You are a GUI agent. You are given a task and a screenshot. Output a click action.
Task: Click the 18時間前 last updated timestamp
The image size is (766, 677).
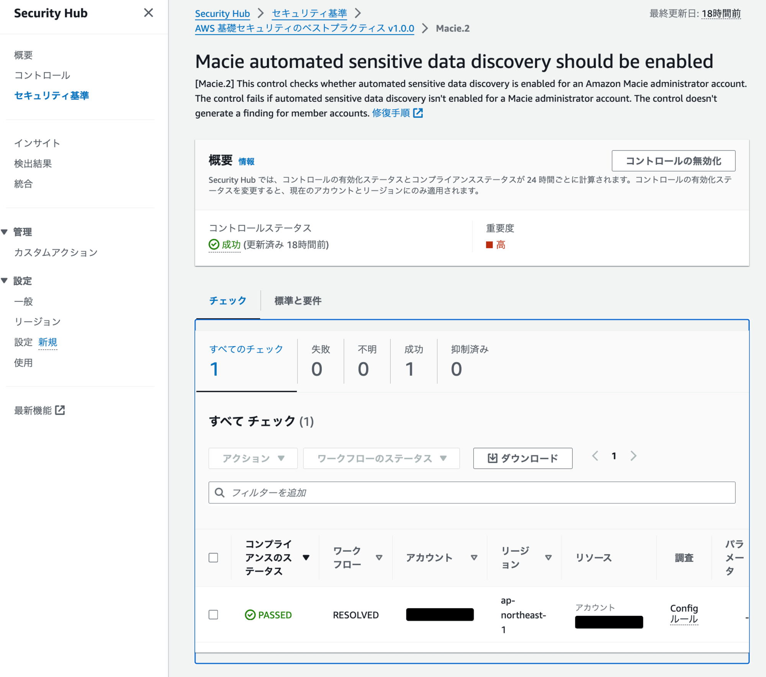pyautogui.click(x=721, y=13)
